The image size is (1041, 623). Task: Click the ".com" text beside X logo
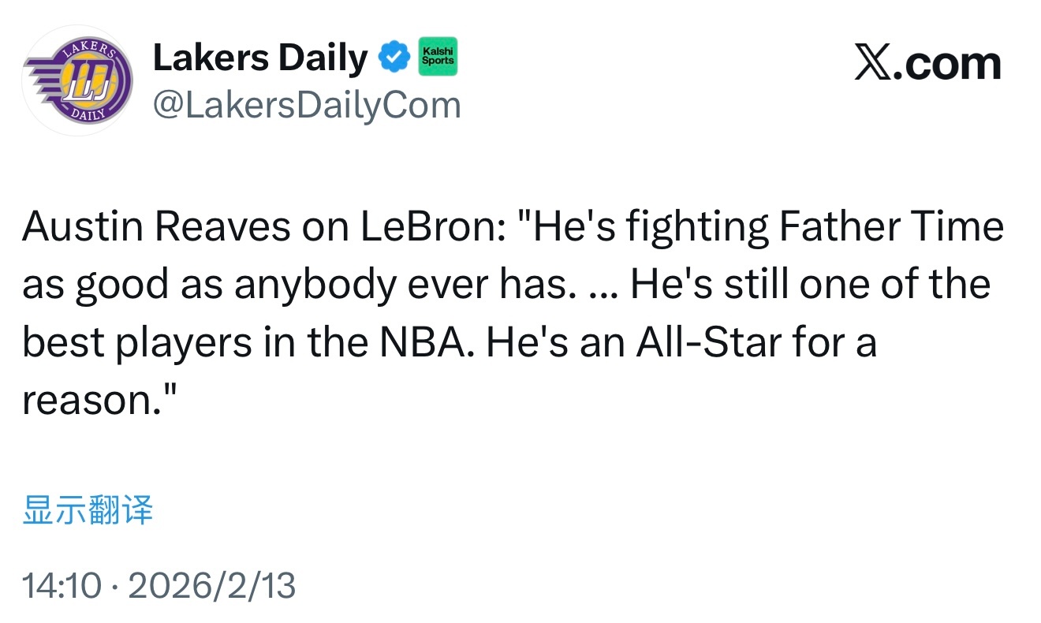951,64
